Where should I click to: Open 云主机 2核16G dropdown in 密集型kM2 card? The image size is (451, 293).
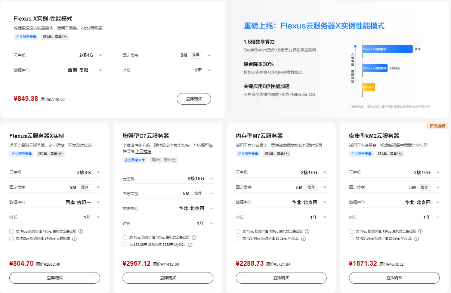coord(394,173)
